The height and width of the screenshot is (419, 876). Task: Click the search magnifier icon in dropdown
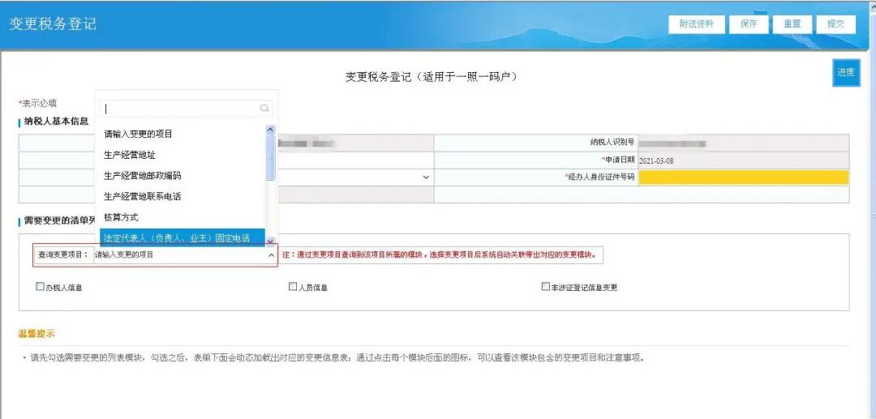[x=264, y=109]
